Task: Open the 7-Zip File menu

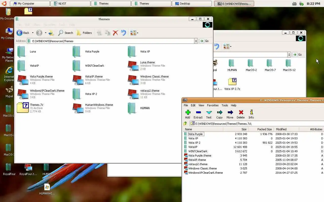Action: pyautogui.click(x=186, y=105)
